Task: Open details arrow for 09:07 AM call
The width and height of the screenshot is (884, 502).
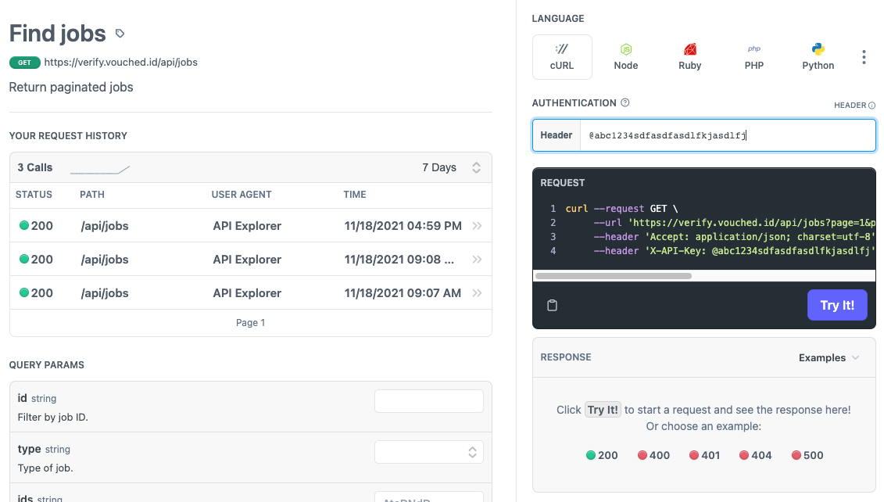Action: click(477, 292)
